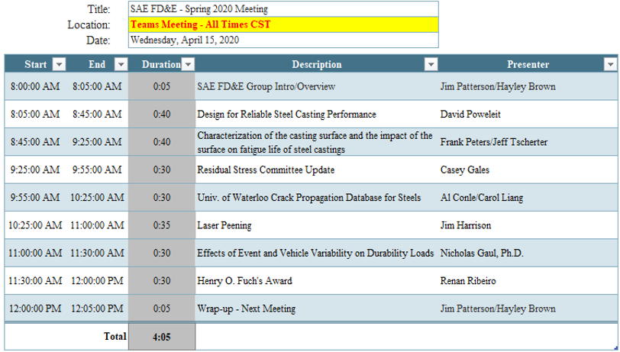This screenshot has width=620, height=352.
Task: Select the Laser Peening description cell
Action: pyautogui.click(x=316, y=225)
